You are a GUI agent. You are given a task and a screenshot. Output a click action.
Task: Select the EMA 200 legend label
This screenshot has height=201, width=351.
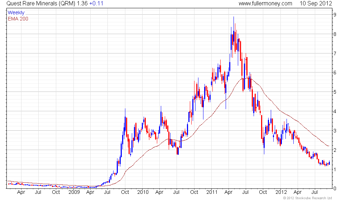[x=18, y=19]
